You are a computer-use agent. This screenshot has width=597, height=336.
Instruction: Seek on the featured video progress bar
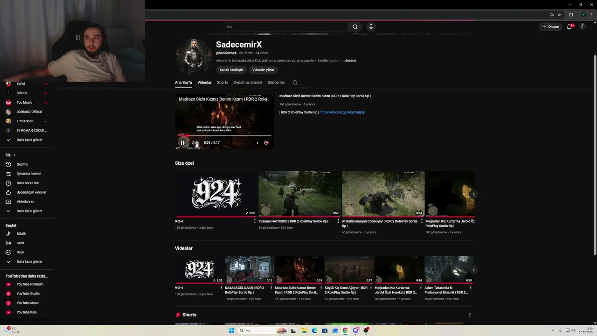tap(224, 136)
